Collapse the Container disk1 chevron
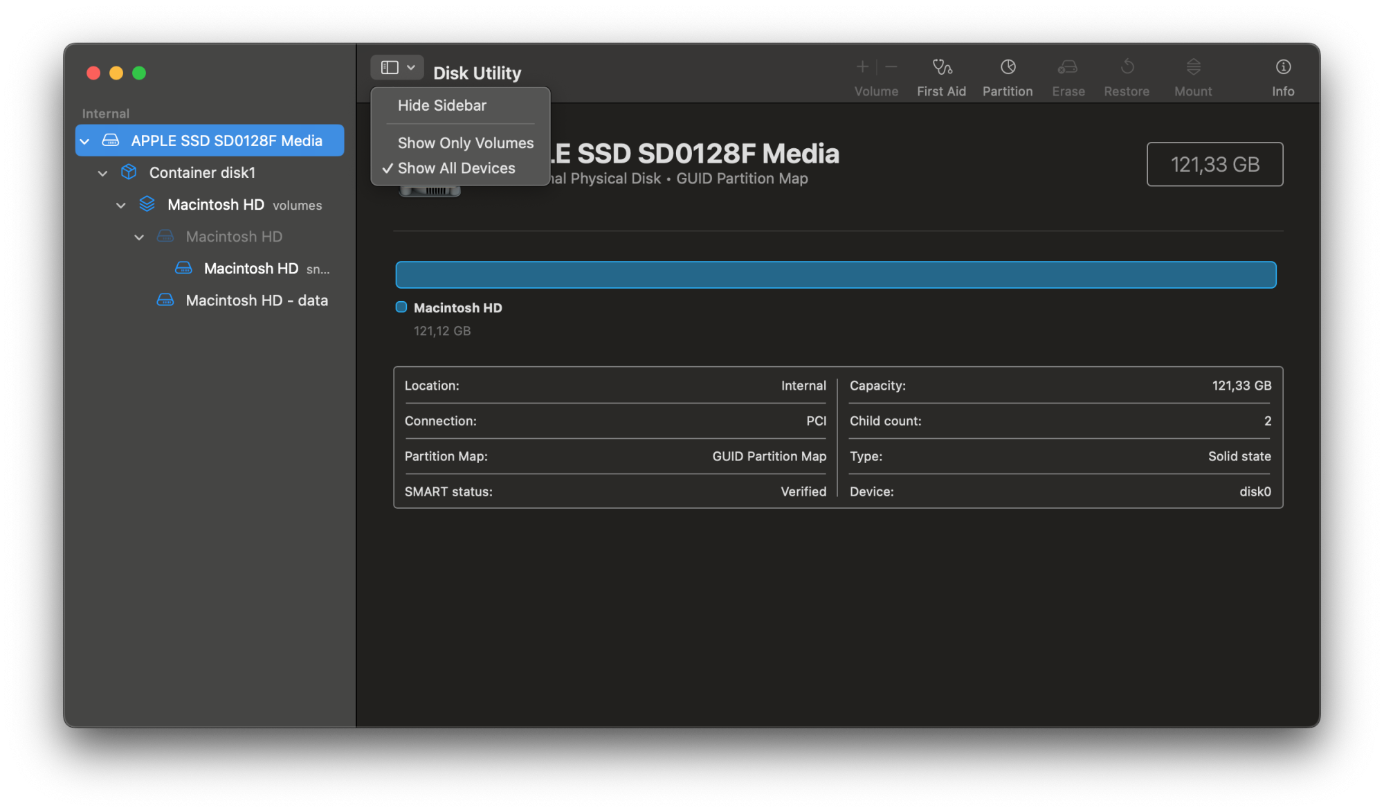The width and height of the screenshot is (1384, 812). 103,173
